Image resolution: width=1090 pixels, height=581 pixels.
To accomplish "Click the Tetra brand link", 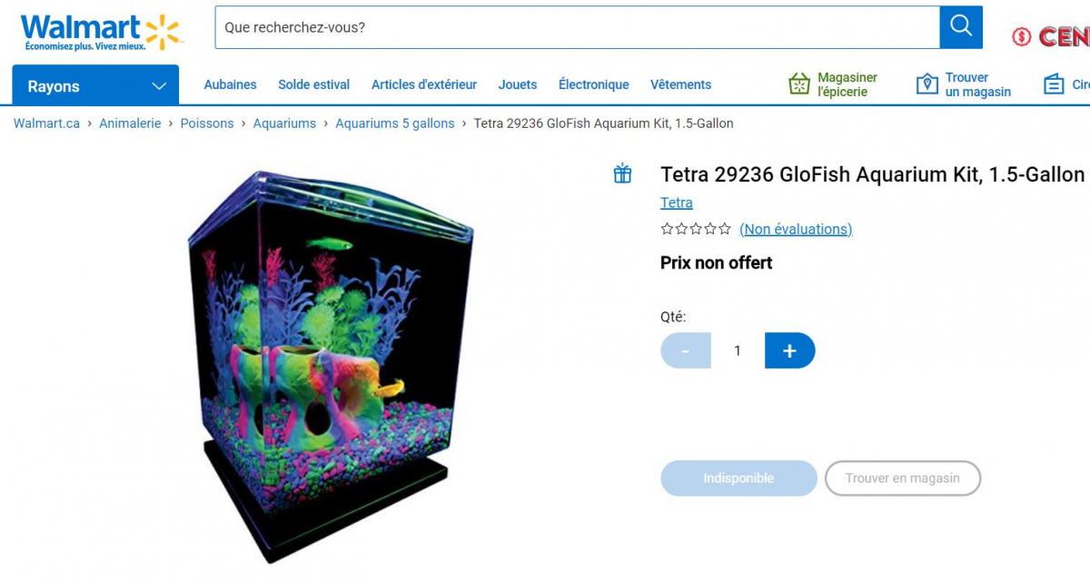I will [x=677, y=202].
